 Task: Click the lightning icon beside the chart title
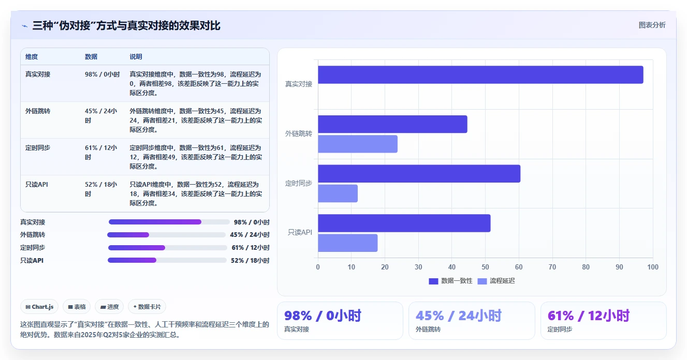pyautogui.click(x=24, y=26)
